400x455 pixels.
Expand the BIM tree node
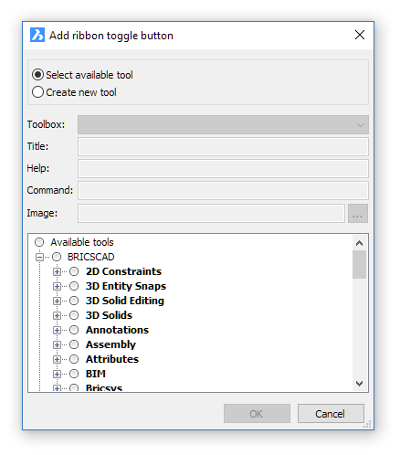57,374
